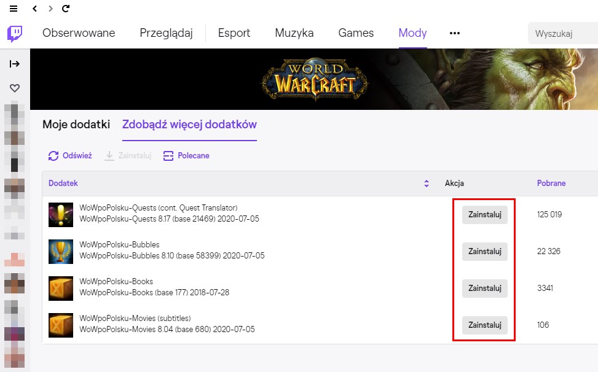The height and width of the screenshot is (372, 598).
Task: Go back with the left arrow
Action: coord(34,9)
